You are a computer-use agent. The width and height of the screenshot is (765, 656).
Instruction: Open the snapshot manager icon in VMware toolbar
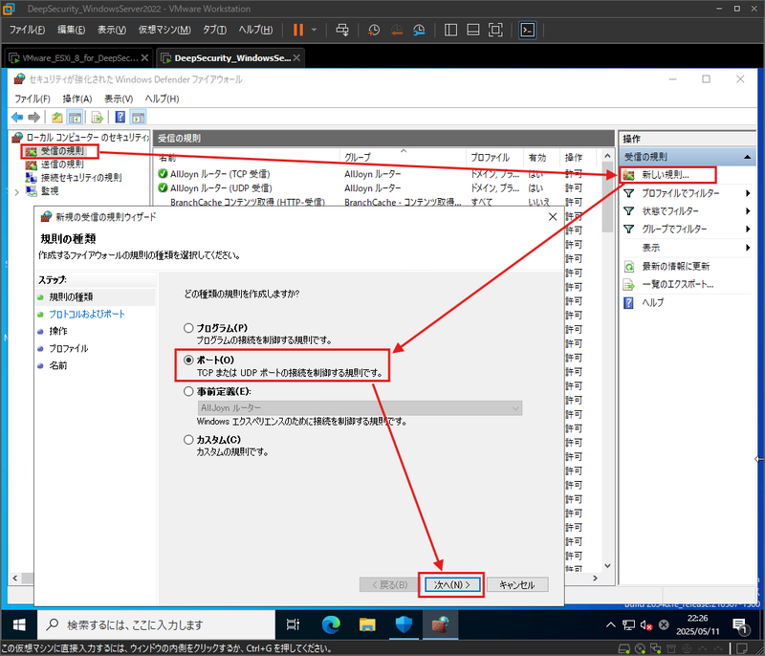[419, 30]
